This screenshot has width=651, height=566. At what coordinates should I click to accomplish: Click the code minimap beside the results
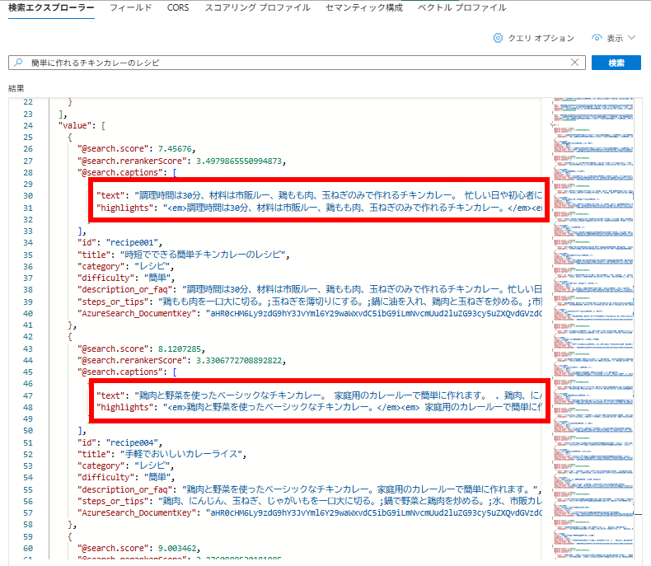[592, 330]
